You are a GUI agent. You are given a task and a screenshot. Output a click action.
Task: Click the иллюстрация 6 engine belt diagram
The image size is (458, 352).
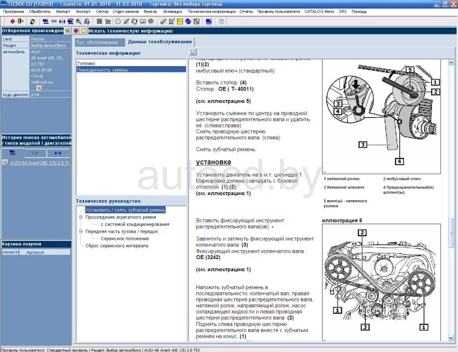tap(381, 282)
